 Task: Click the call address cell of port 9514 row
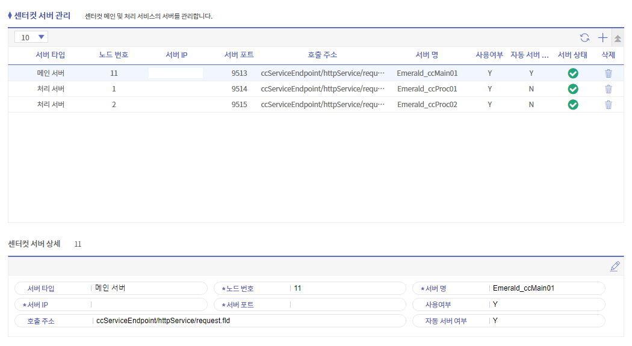click(323, 89)
